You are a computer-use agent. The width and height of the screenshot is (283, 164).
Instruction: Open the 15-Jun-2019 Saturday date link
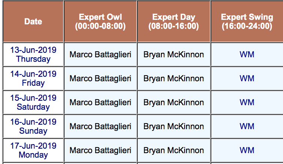point(33,102)
